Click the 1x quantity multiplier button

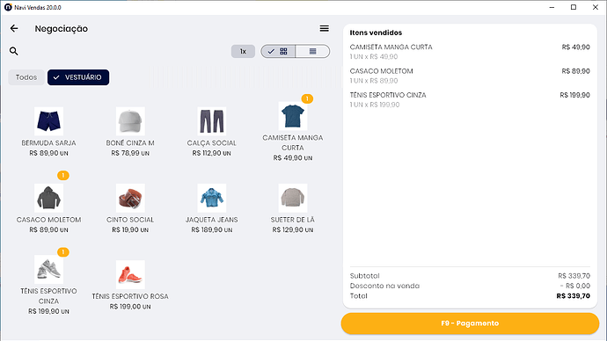click(x=243, y=51)
